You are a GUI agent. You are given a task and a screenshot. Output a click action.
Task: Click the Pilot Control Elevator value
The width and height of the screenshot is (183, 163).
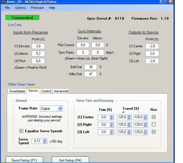pos(83,45)
